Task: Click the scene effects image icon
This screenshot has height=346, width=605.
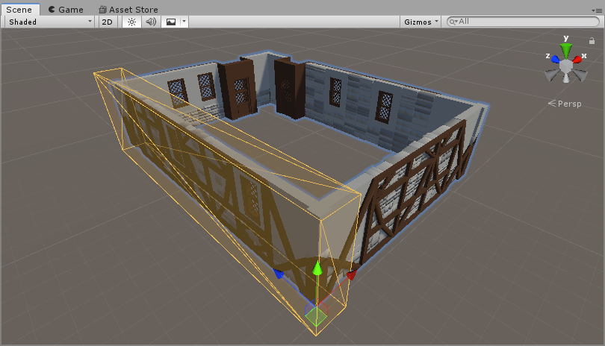Action: [x=171, y=22]
